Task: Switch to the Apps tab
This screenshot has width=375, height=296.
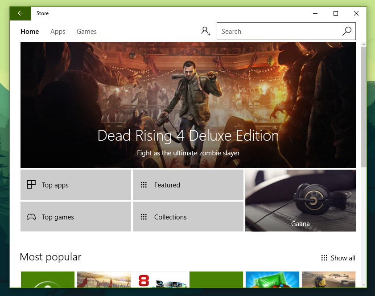Action: coord(58,32)
